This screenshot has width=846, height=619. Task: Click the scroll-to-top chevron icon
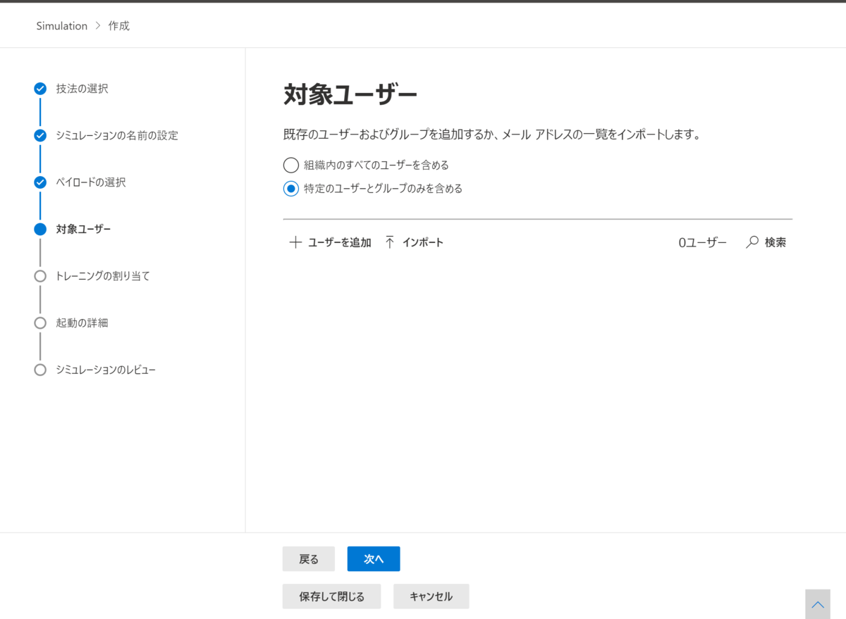pyautogui.click(x=818, y=604)
